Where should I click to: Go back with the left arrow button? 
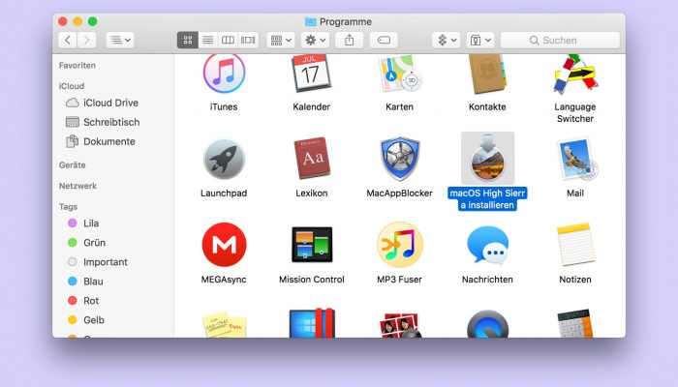coord(68,41)
